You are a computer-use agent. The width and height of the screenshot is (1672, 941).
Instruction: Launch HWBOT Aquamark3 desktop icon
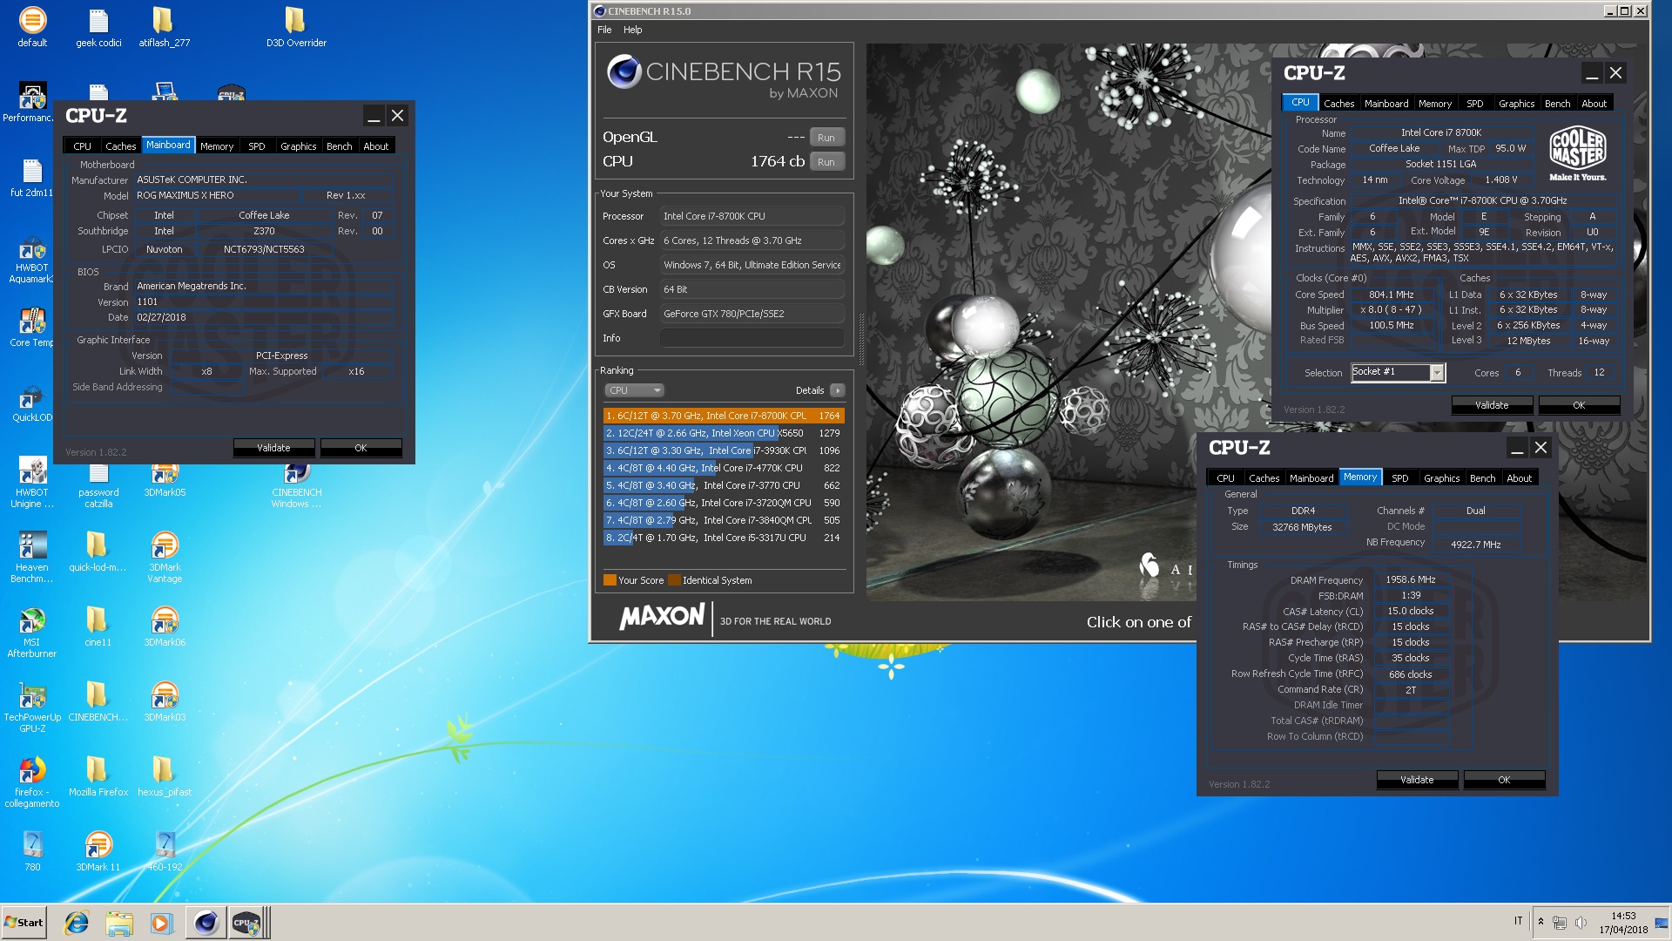tap(32, 259)
